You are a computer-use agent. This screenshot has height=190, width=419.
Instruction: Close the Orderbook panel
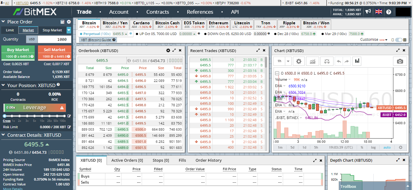tap(180, 51)
